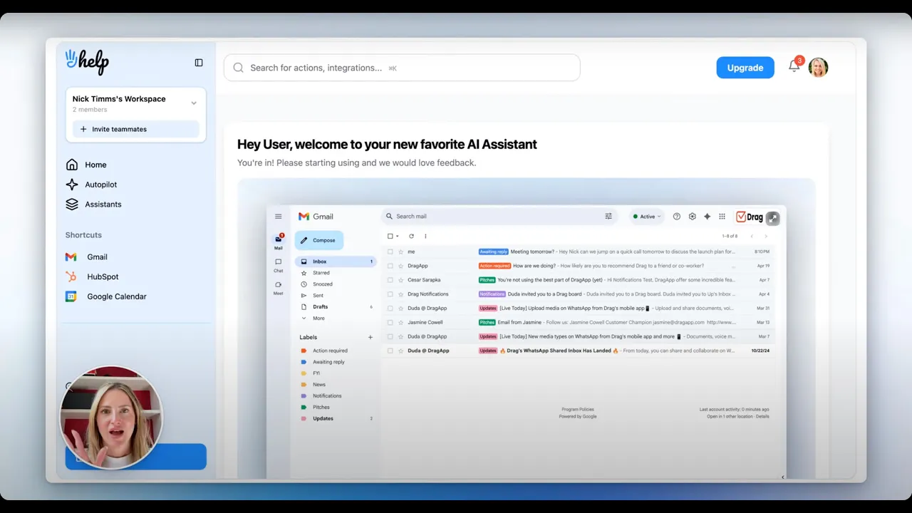The width and height of the screenshot is (912, 513).
Task: Open Gmail main menu hamburger icon
Action: click(278, 217)
